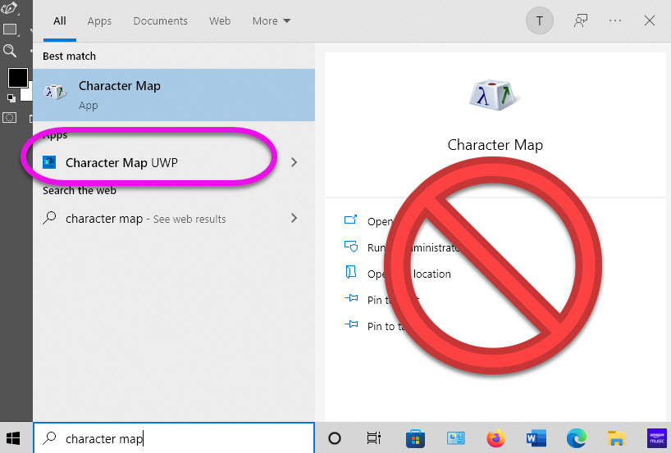The image size is (671, 453).
Task: Launch Amazon Music from the taskbar
Action: (x=657, y=438)
